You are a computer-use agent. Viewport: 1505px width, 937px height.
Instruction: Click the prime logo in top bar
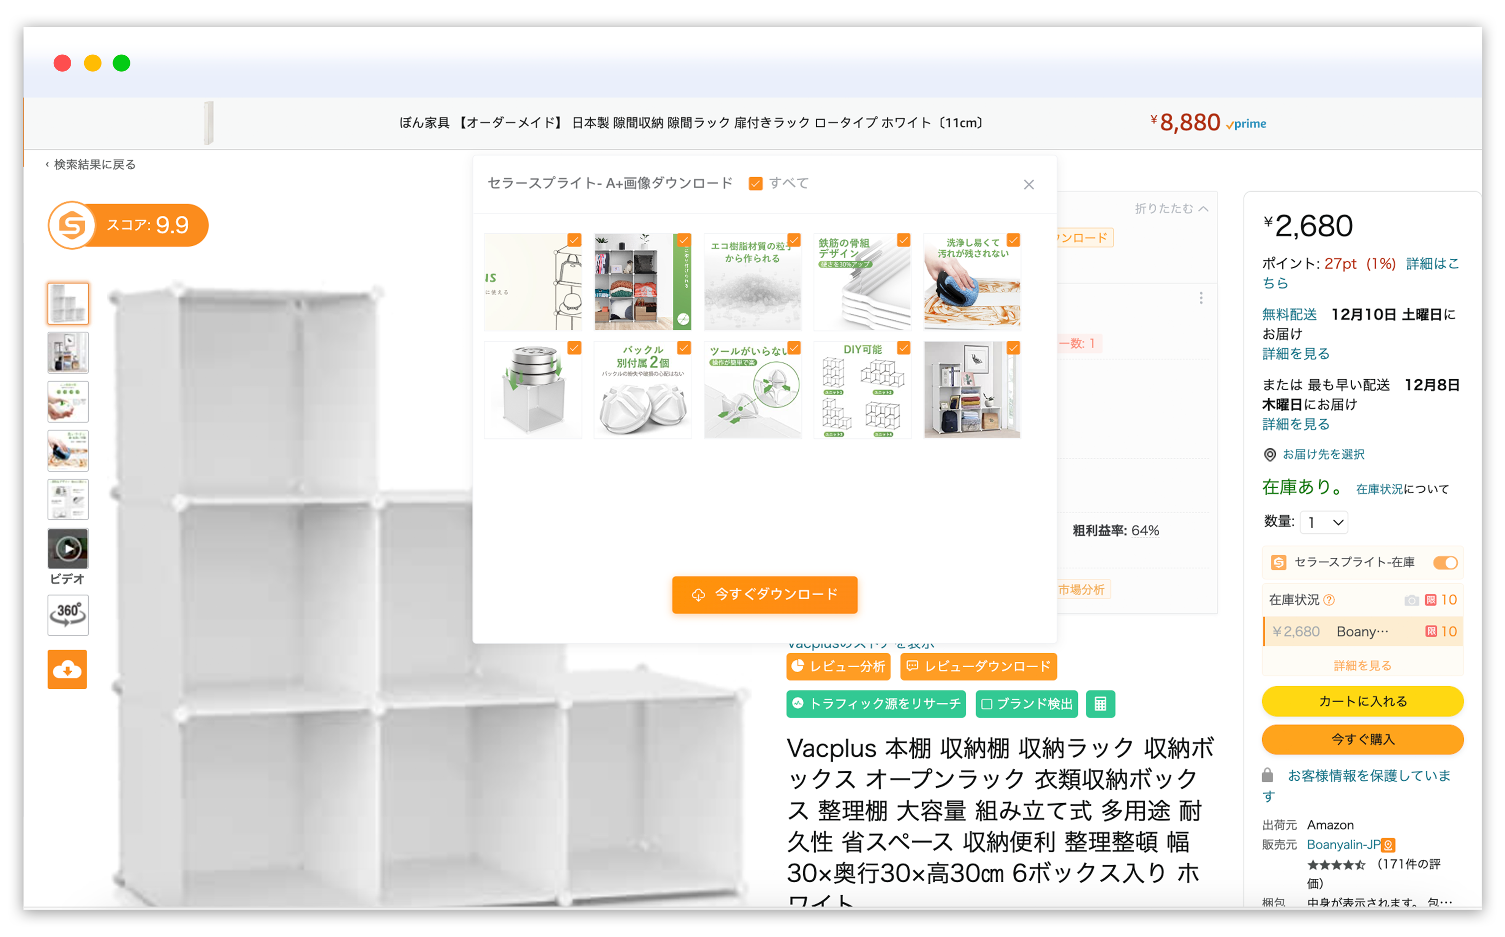point(1247,124)
